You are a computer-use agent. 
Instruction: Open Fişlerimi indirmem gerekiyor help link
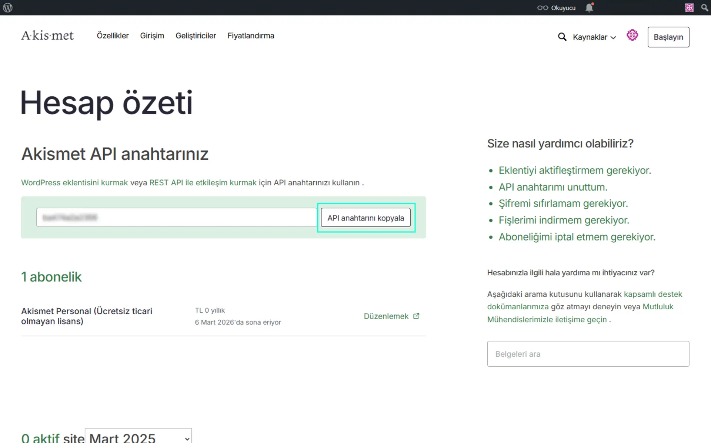point(564,220)
